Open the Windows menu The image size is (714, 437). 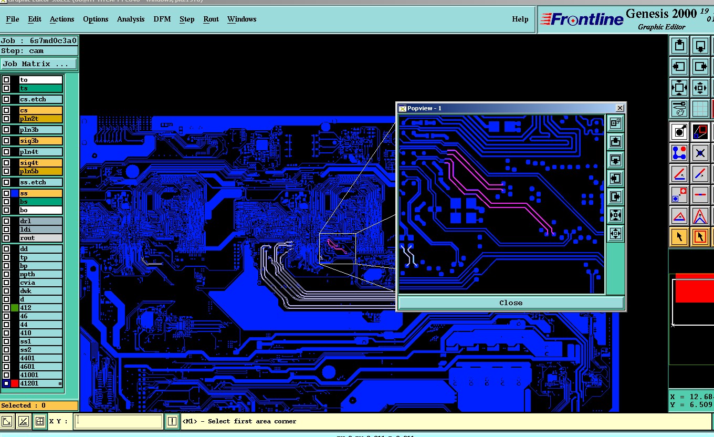click(x=242, y=19)
